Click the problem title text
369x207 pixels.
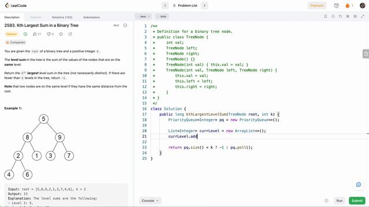point(42,25)
